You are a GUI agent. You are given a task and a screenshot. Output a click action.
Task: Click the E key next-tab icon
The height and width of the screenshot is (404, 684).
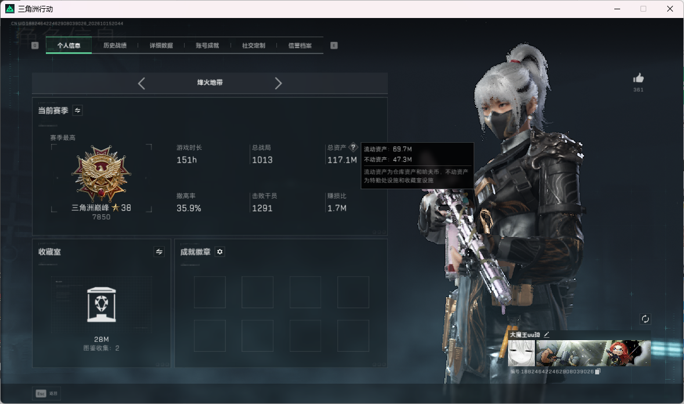(x=334, y=45)
